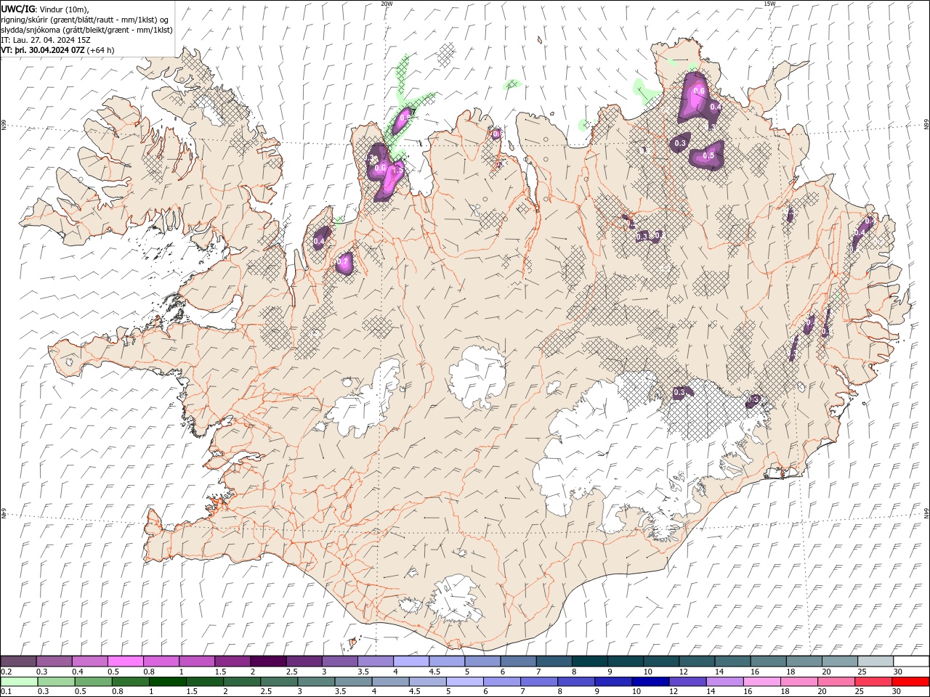930x697 pixels.
Task: Click the bright pink 0.5 swatch in upper legend
Action: point(125,661)
